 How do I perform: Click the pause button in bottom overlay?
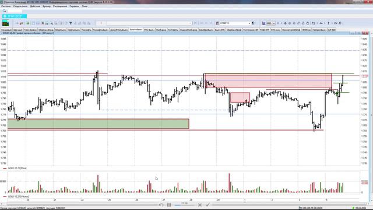169,205
